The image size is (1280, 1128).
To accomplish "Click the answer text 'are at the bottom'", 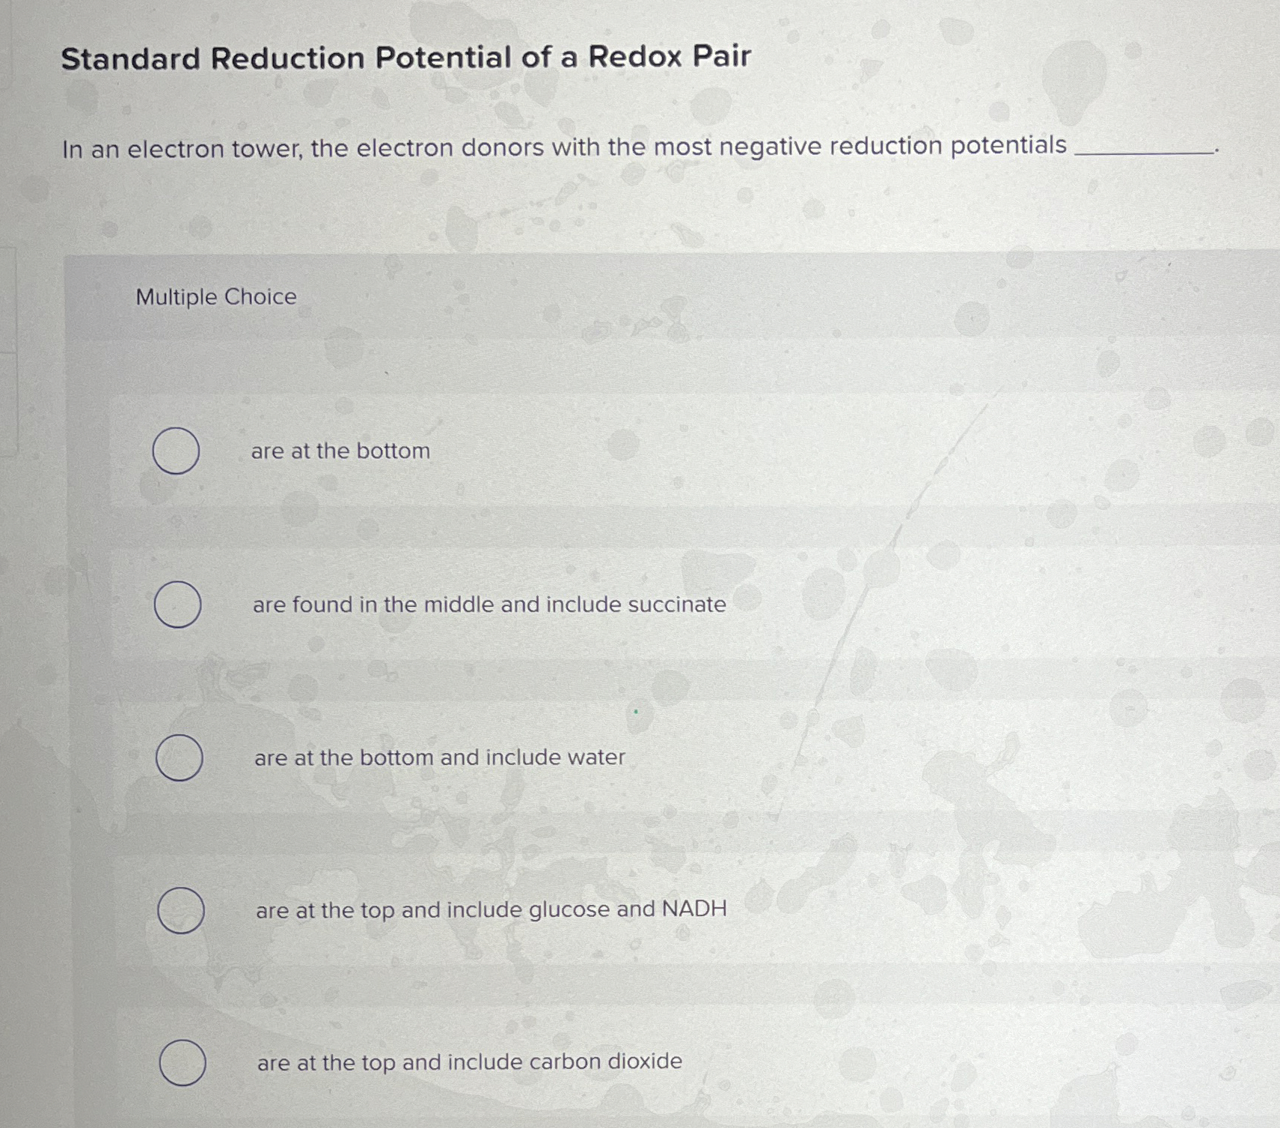I will pos(340,451).
